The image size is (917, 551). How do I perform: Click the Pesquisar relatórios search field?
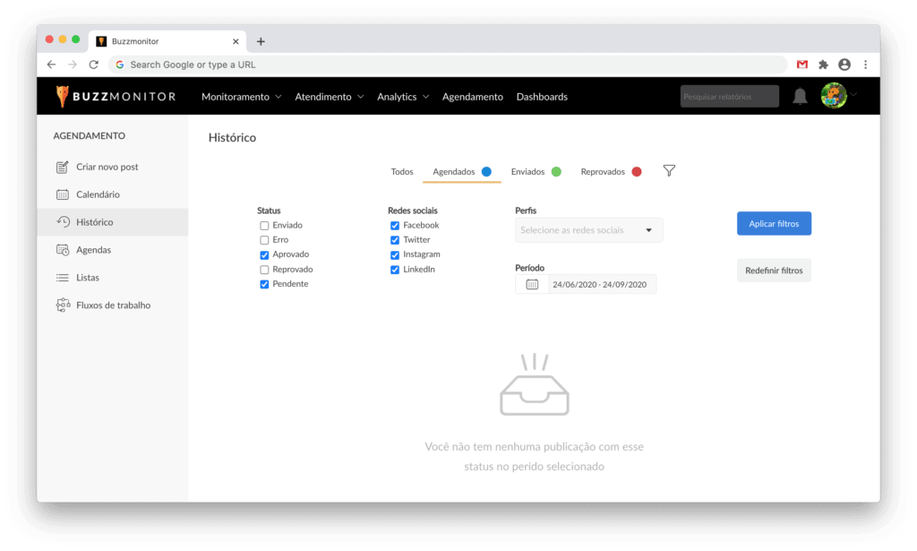pyautogui.click(x=729, y=97)
